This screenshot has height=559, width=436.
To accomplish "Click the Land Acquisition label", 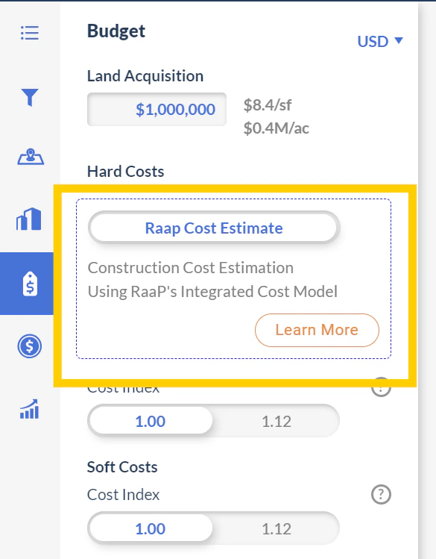I will (x=145, y=76).
